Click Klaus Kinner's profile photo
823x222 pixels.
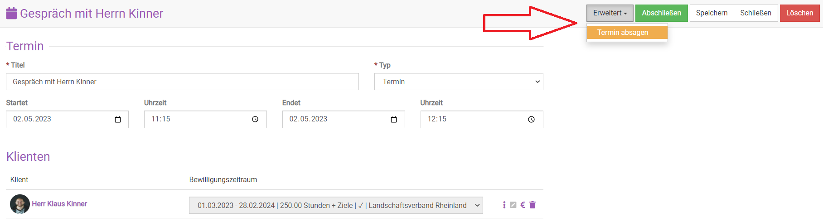(20, 204)
